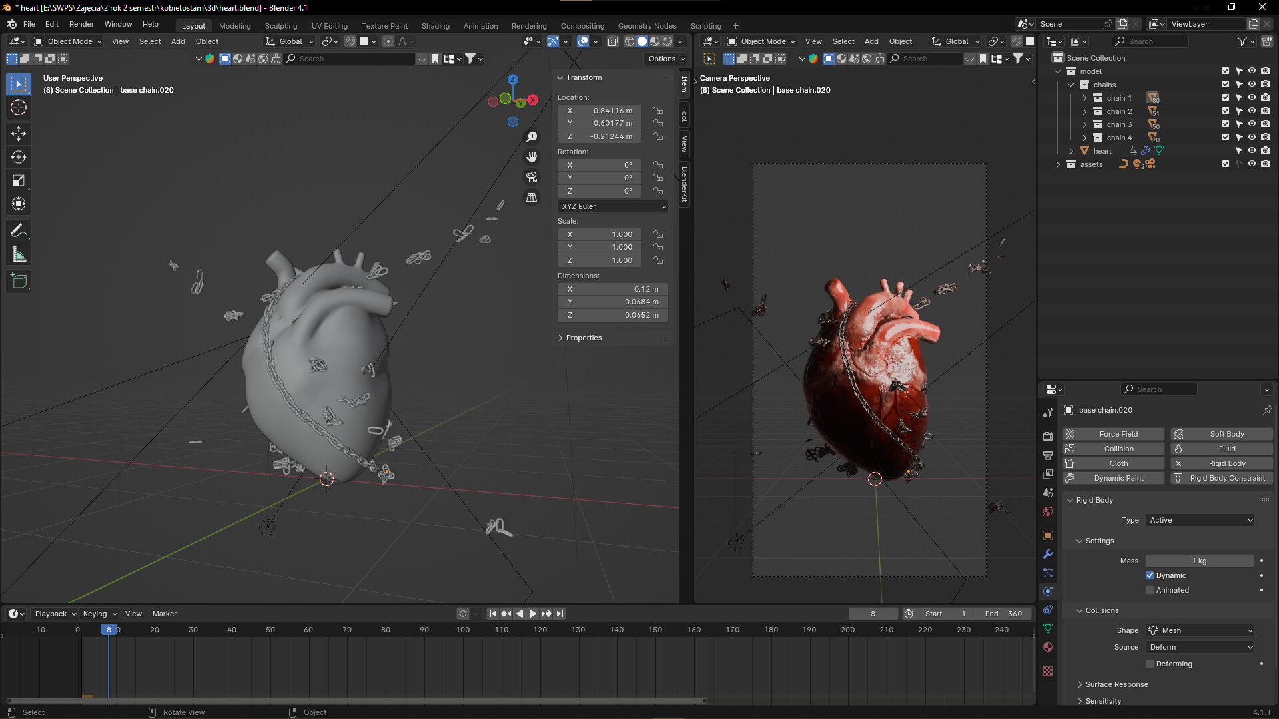Image resolution: width=1279 pixels, height=719 pixels.
Task: Click the 3D cursor tool
Action: [x=19, y=107]
